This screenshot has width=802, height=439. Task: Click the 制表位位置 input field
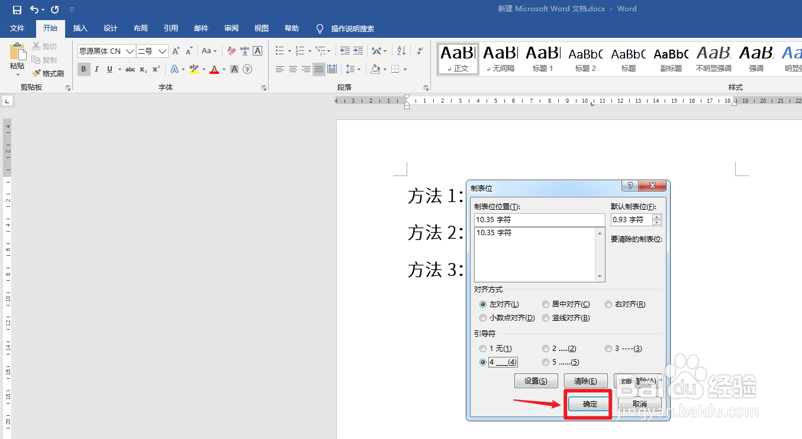tap(539, 220)
